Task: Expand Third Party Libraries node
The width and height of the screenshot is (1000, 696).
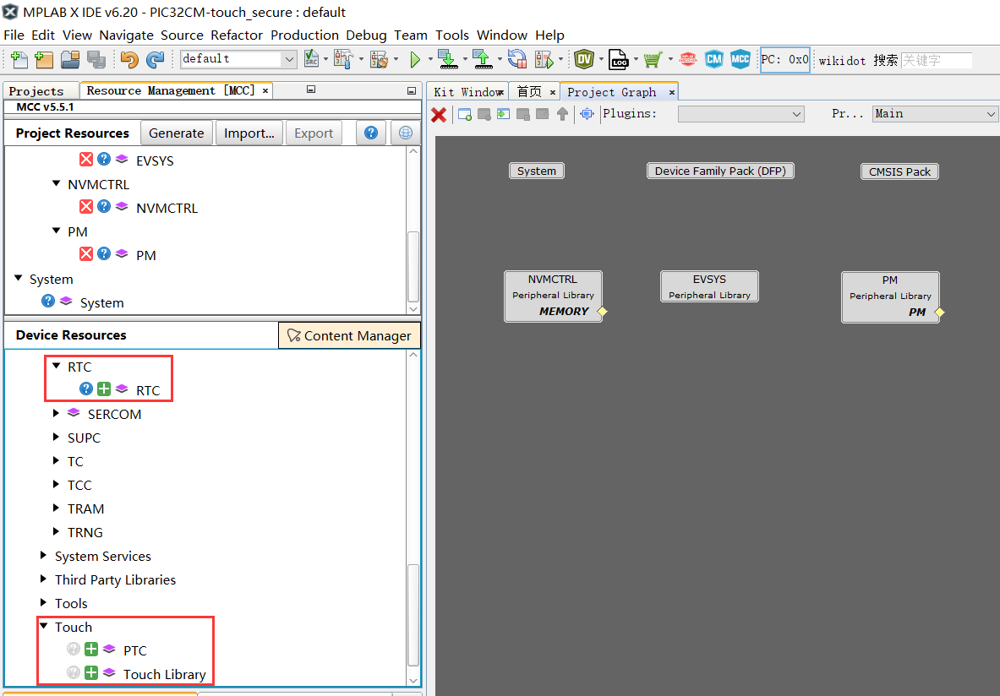Action: pos(43,579)
